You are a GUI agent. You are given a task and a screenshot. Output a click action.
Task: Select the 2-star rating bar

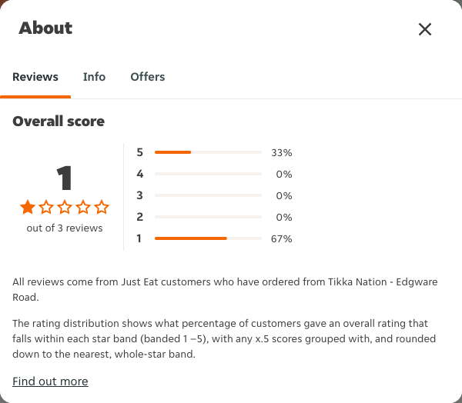208,217
